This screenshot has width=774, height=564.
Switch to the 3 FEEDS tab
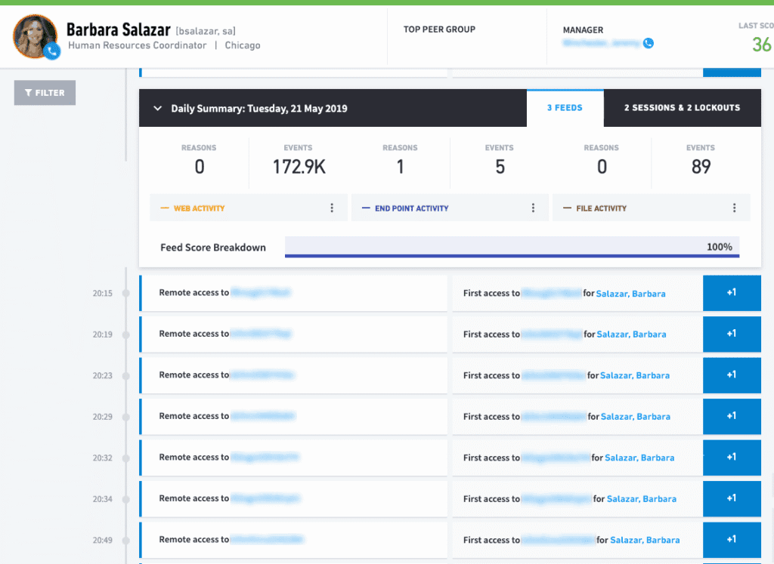(x=565, y=108)
